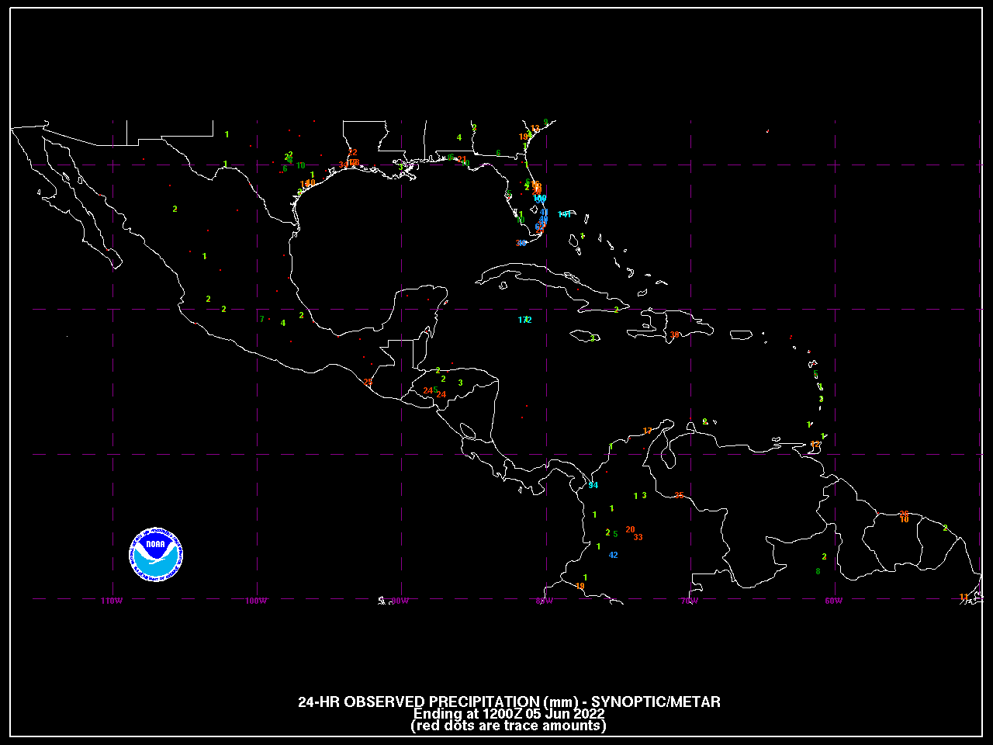Click the cyan '141' value in the Bahamas
Screen dimensions: 993x745
tap(564, 214)
